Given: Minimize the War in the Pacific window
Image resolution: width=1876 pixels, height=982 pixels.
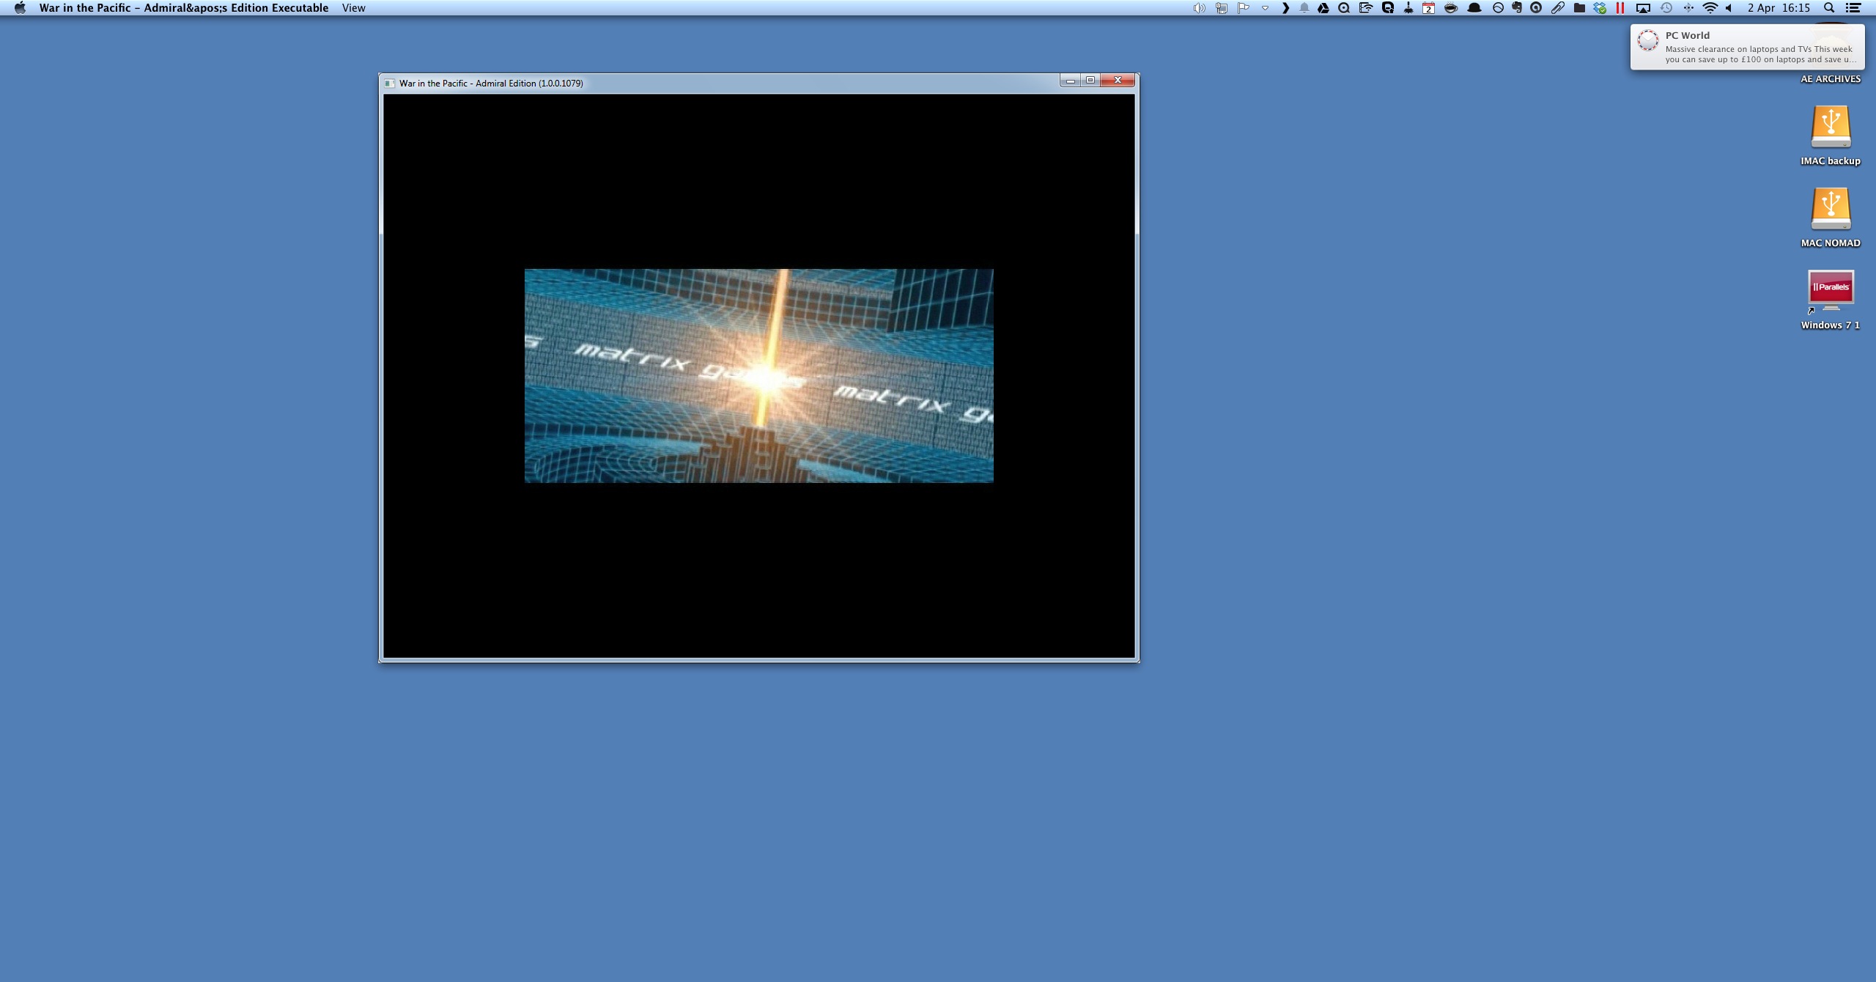Looking at the screenshot, I should point(1071,80).
